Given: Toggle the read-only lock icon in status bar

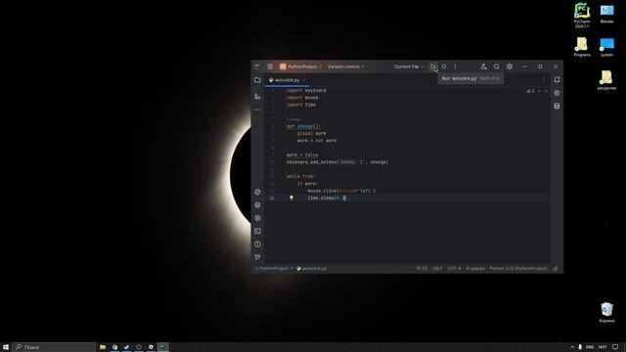Looking at the screenshot, I should click(555, 269).
